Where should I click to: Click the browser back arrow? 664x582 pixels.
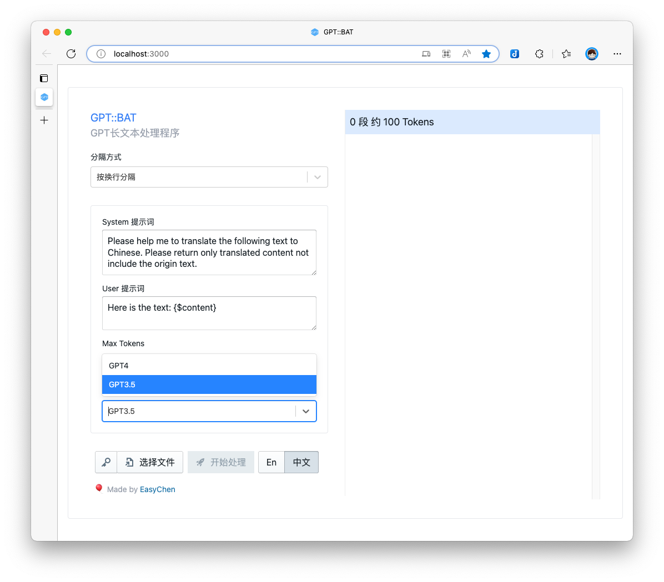click(47, 54)
